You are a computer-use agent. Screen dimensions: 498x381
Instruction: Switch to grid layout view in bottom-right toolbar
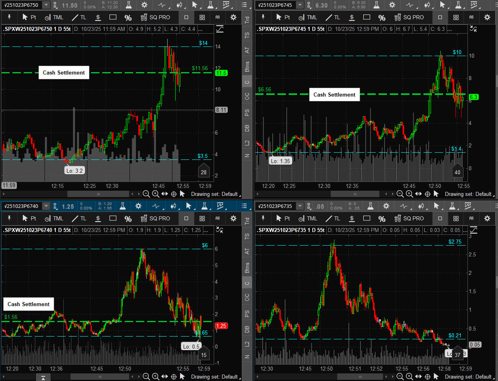[456, 218]
